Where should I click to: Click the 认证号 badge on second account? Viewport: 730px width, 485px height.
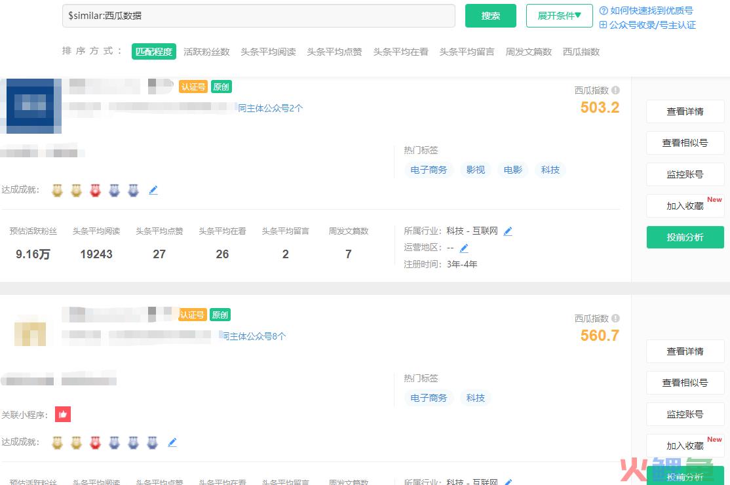coord(192,315)
